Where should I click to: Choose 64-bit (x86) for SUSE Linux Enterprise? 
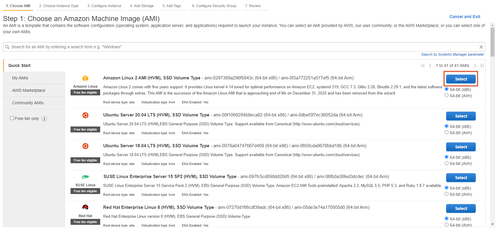click(446, 188)
